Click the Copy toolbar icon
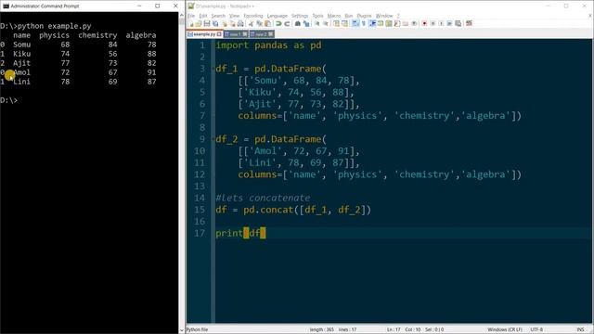 click(259, 23)
